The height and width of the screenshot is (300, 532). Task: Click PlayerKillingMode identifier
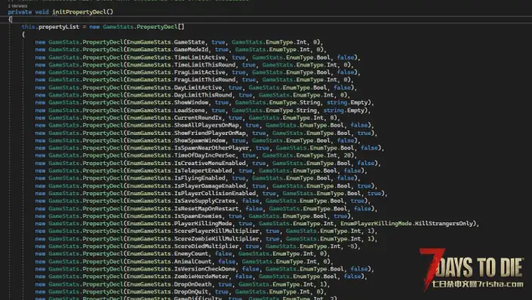coord(203,223)
